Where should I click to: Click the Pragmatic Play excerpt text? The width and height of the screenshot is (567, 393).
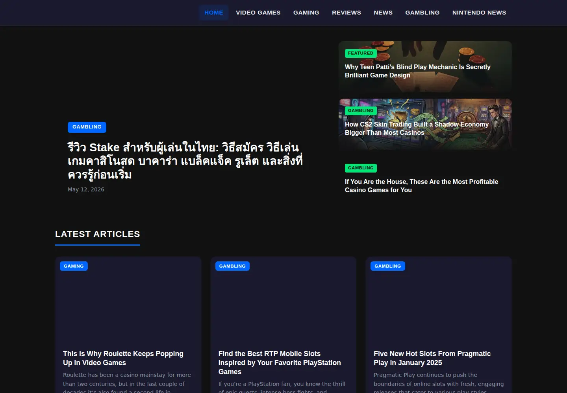pos(439,383)
